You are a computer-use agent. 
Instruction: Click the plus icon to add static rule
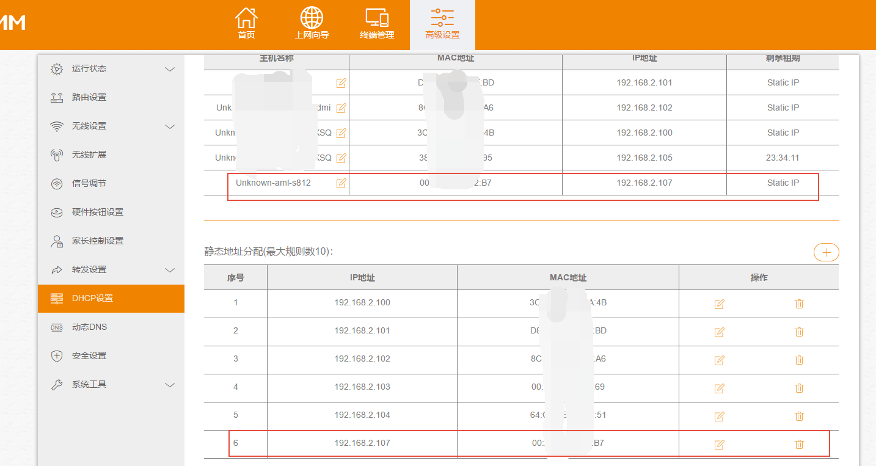point(826,252)
